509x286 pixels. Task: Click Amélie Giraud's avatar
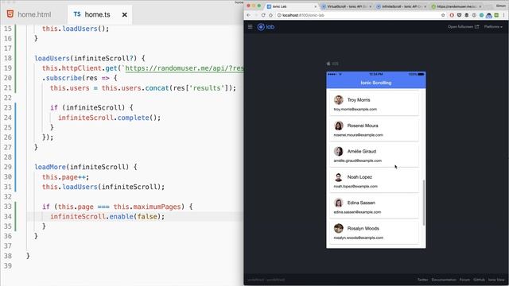(339, 151)
